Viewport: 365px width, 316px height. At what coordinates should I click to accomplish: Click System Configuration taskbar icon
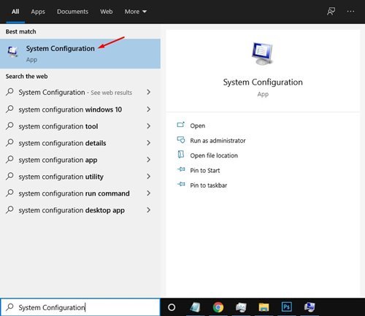click(310, 307)
